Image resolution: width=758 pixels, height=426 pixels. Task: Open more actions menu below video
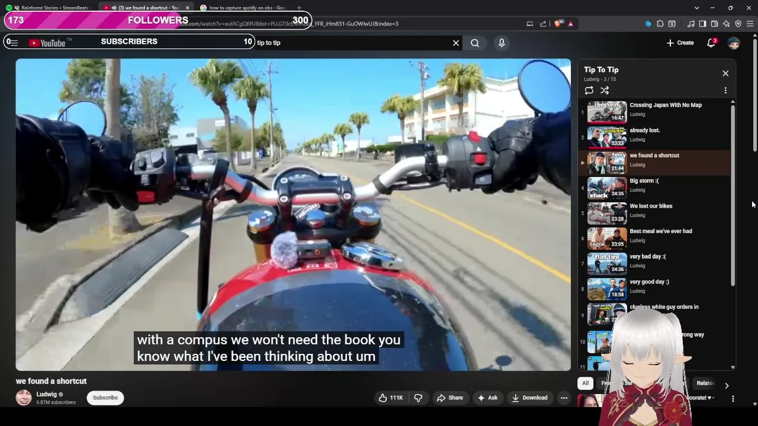(564, 398)
